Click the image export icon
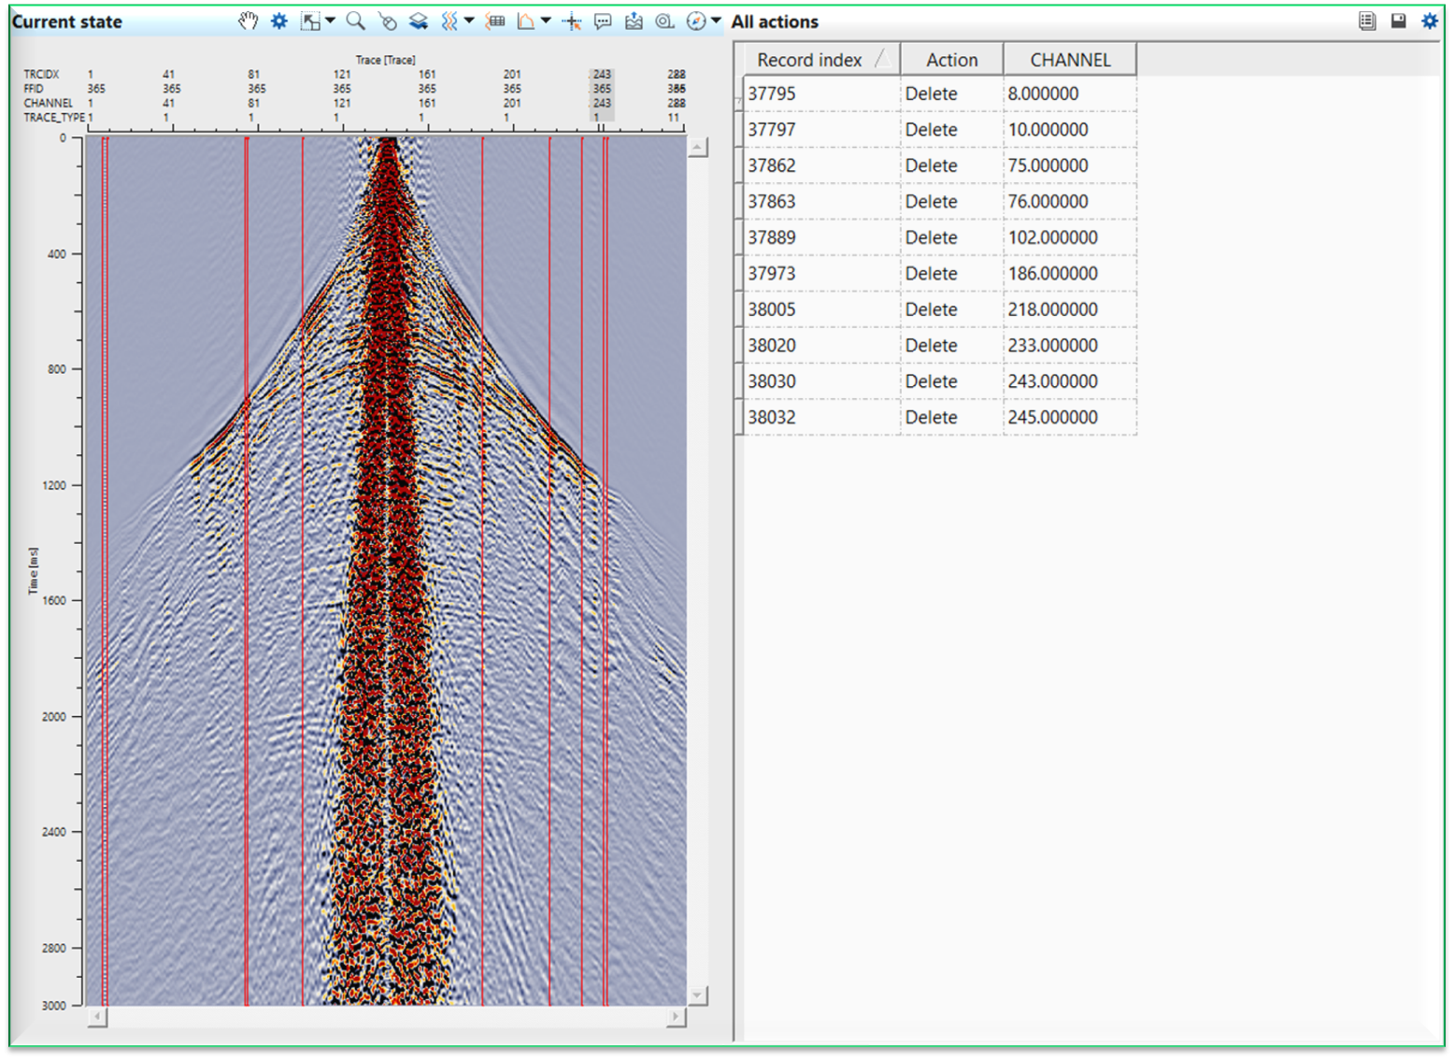This screenshot has width=1454, height=1060. pyautogui.click(x=634, y=20)
